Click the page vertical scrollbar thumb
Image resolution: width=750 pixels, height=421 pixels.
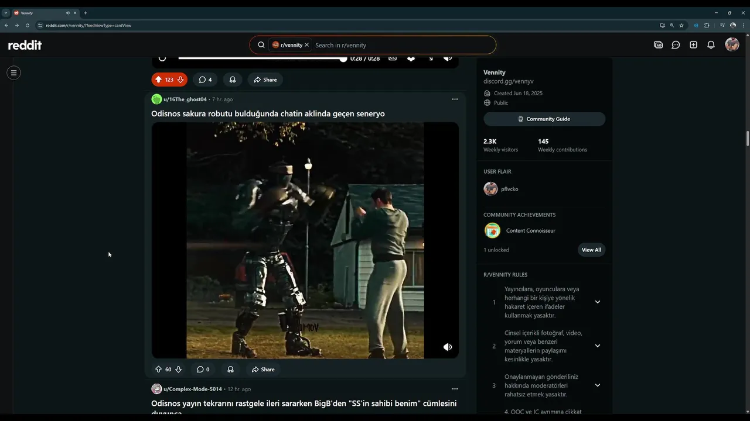pyautogui.click(x=748, y=139)
